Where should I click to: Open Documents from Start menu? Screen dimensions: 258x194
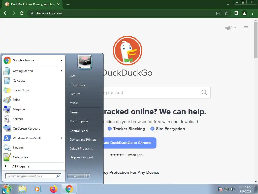[x=77, y=85]
